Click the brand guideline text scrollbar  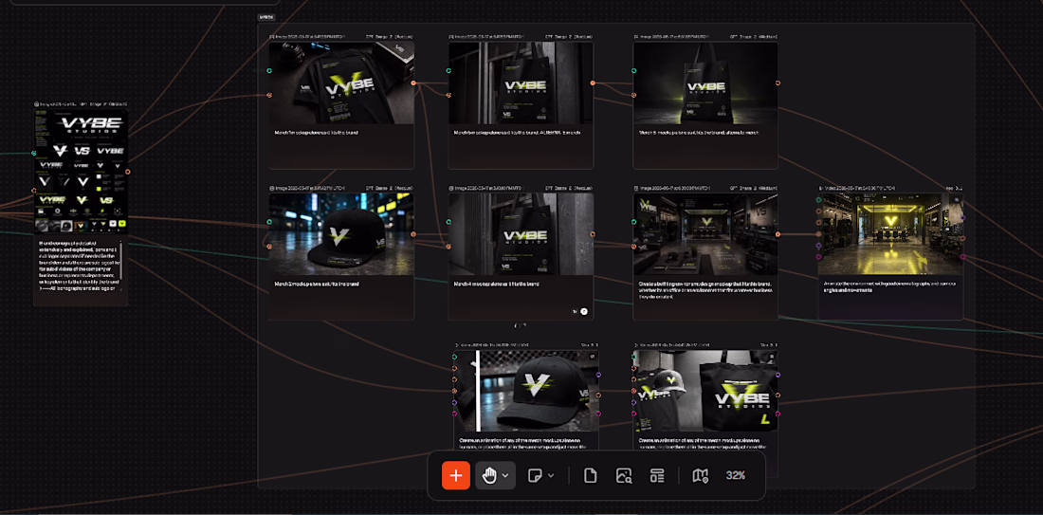121,260
